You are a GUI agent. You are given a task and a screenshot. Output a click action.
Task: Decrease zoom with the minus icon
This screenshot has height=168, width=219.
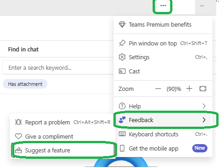pyautogui.click(x=158, y=89)
